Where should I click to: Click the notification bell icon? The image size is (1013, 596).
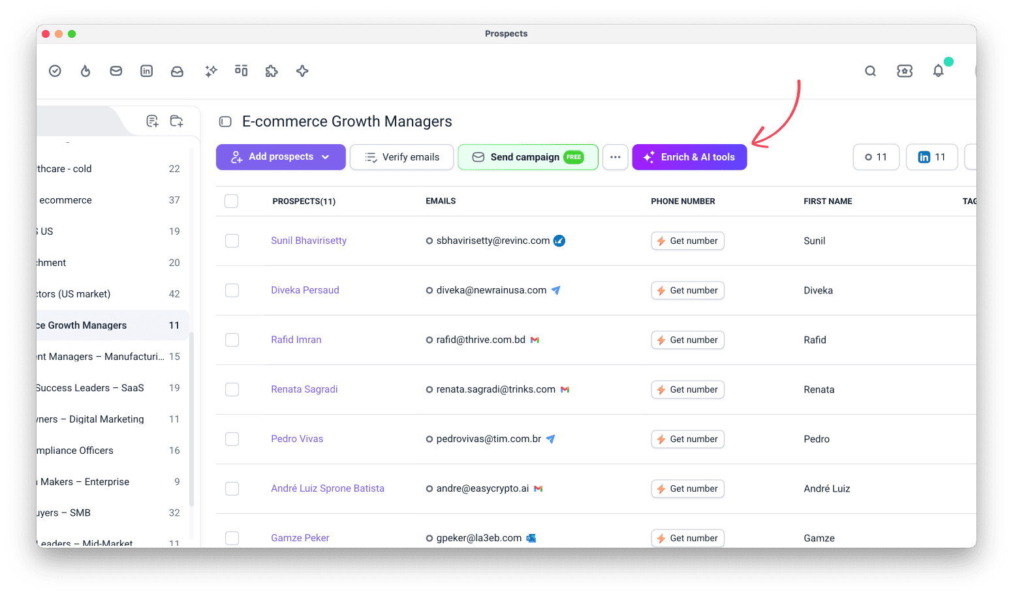(939, 71)
